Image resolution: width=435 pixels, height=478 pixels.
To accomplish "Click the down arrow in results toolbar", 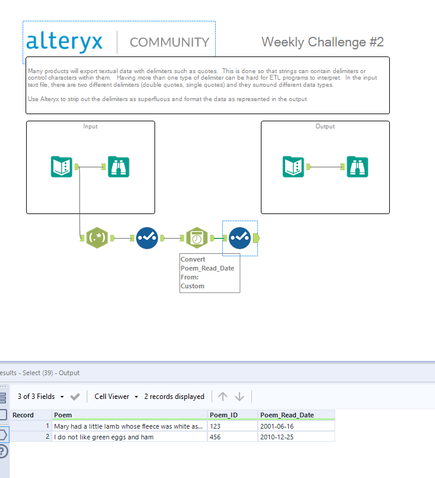I will click(x=239, y=397).
